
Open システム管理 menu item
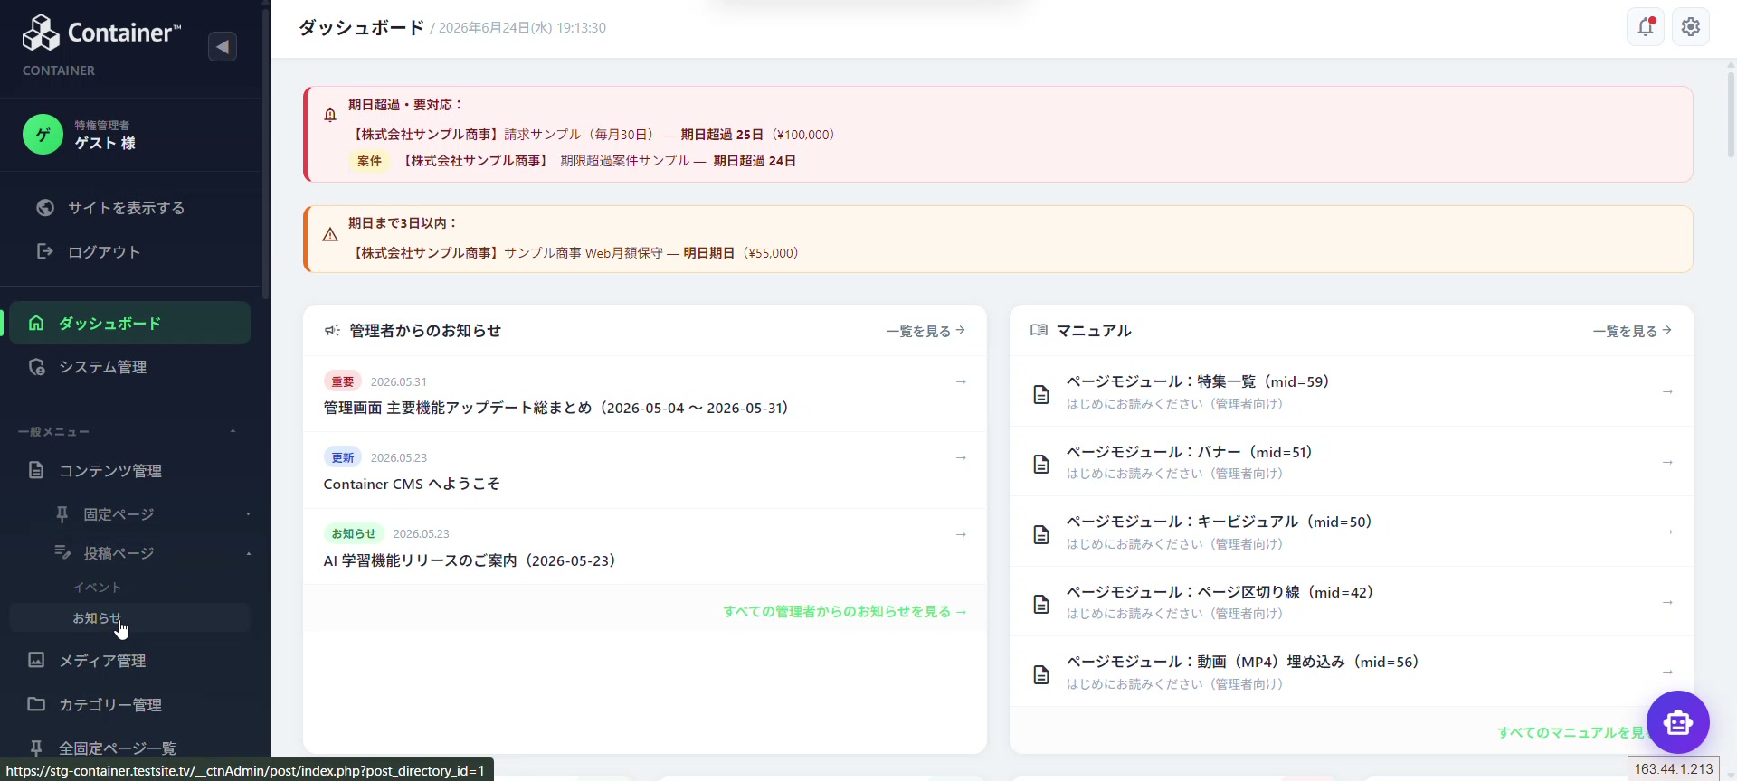(x=129, y=367)
